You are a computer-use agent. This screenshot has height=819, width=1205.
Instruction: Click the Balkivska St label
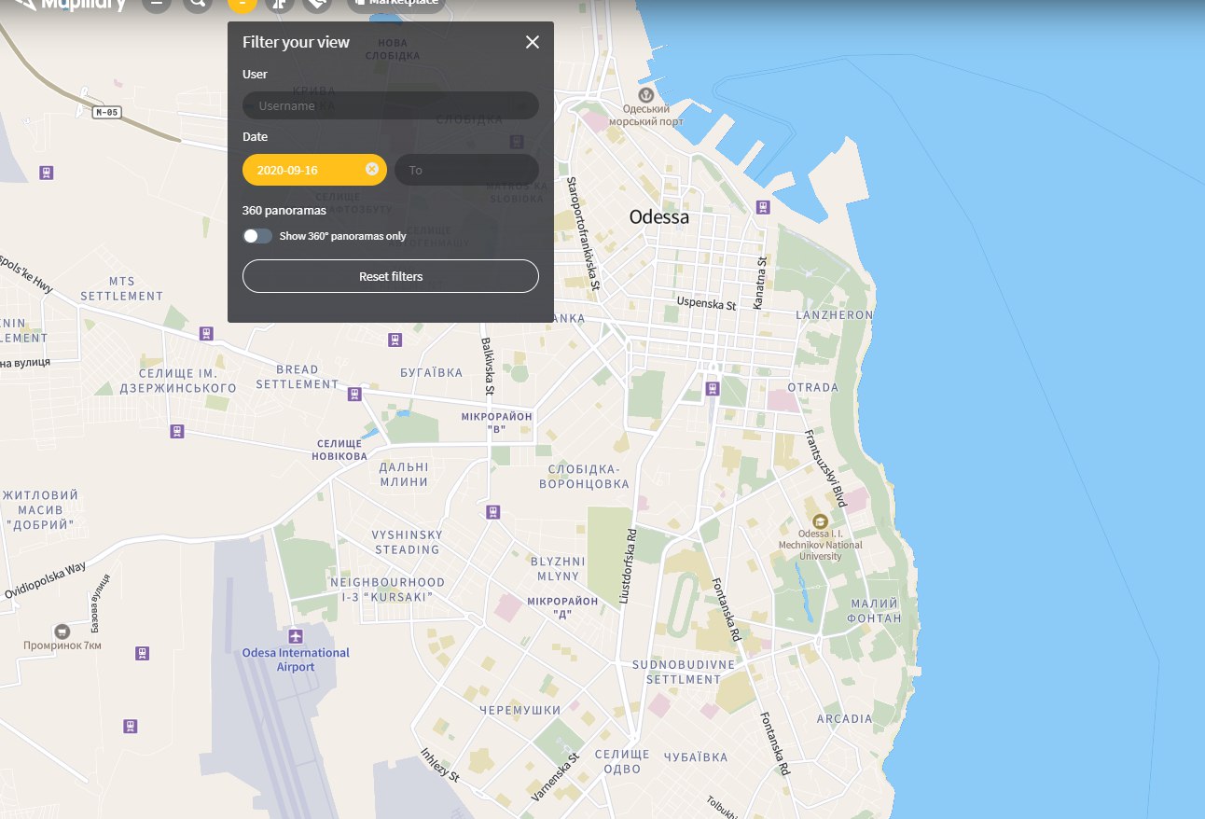[488, 367]
